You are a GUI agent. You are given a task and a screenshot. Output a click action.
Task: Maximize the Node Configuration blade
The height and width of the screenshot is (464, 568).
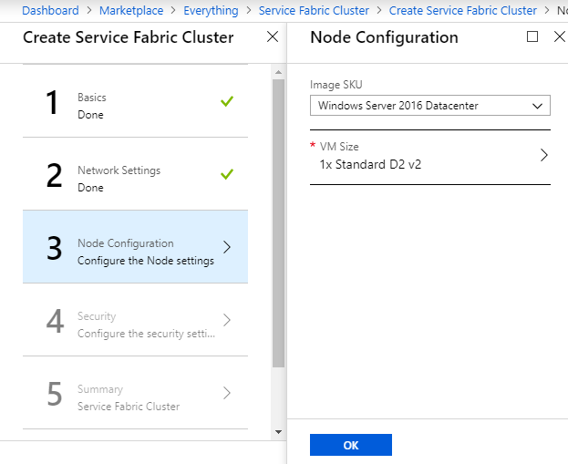click(533, 37)
